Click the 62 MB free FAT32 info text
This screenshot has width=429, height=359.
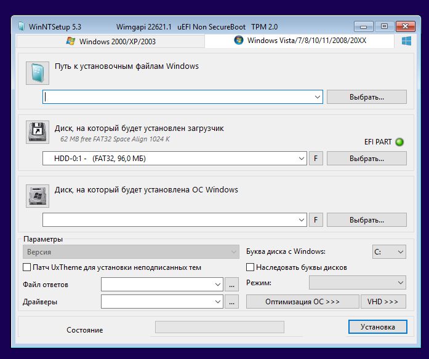115,139
